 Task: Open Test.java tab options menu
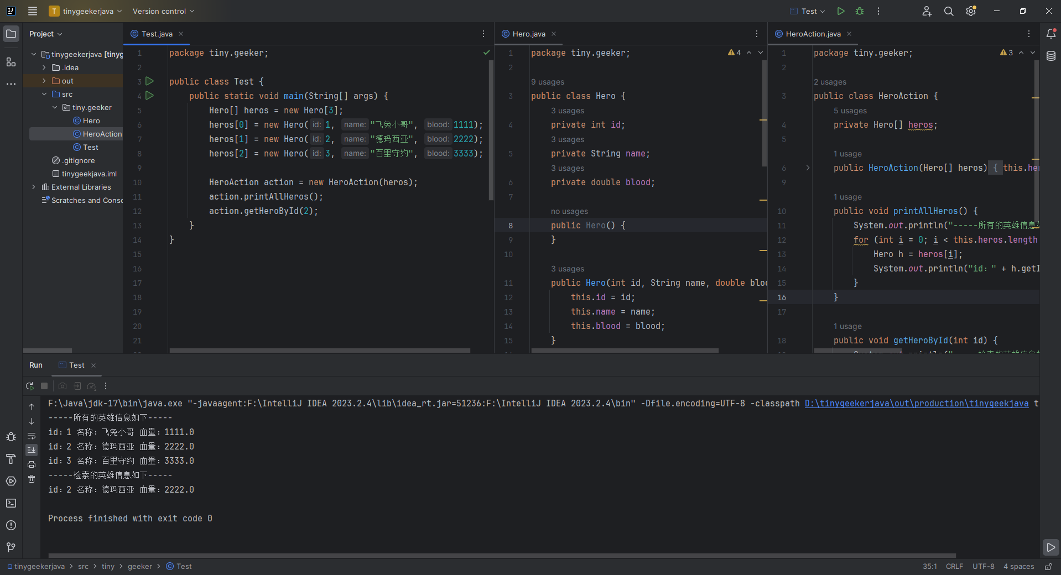pyautogui.click(x=483, y=34)
